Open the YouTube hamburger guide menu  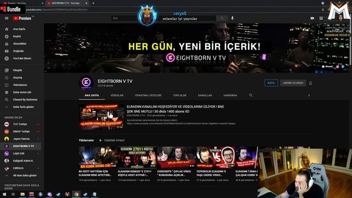(x=7, y=18)
